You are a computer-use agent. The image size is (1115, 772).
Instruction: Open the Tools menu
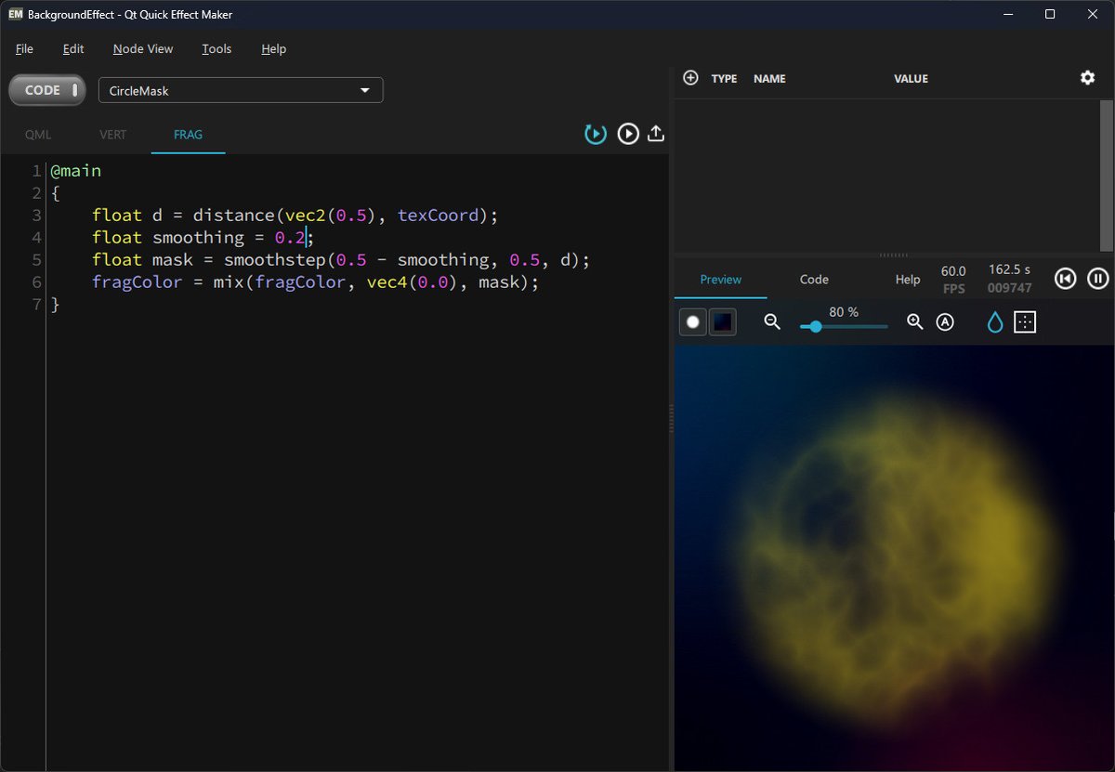pyautogui.click(x=216, y=48)
